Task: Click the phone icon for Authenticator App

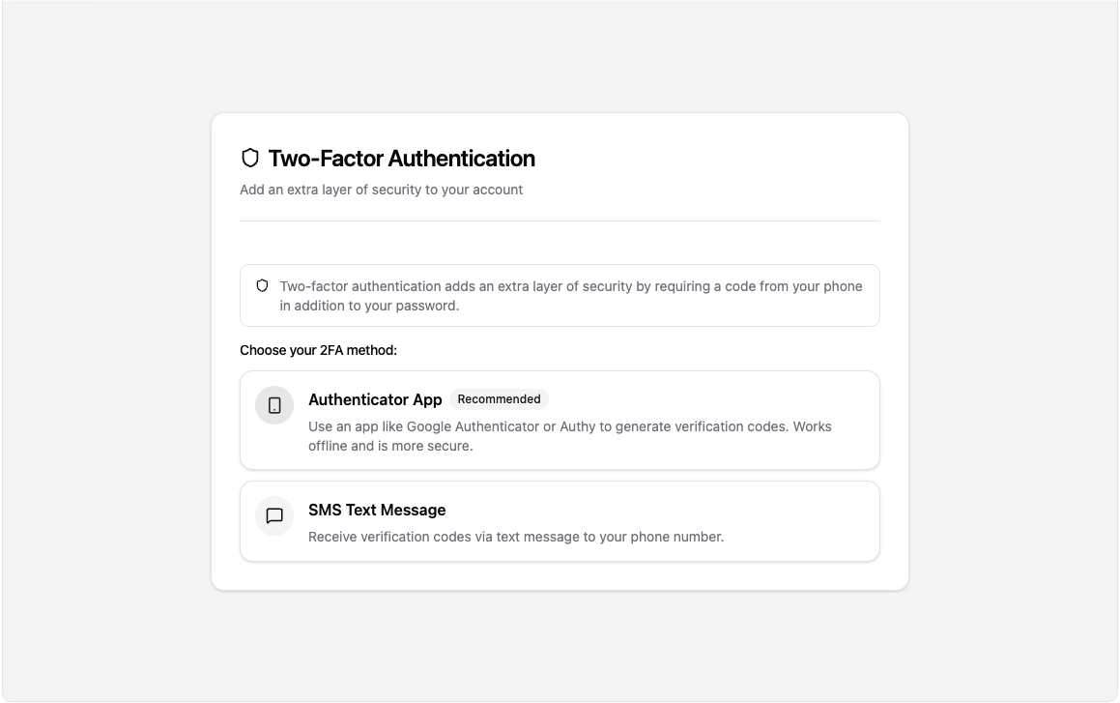Action: pos(274,405)
